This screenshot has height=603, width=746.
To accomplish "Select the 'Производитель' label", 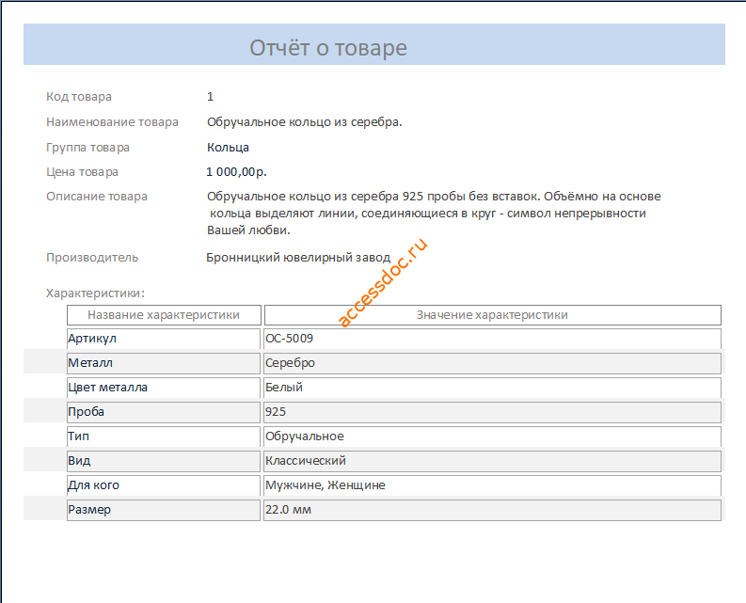I will pyautogui.click(x=92, y=258).
